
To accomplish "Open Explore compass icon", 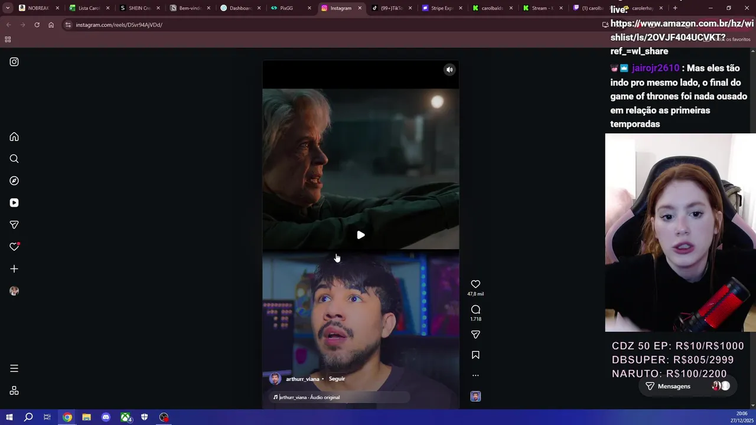I will point(14,181).
